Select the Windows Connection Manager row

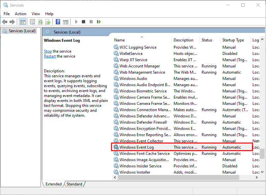[x=186, y=110]
